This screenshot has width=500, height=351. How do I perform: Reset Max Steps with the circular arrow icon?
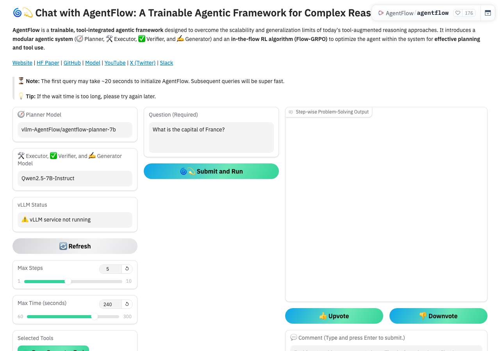(x=127, y=269)
